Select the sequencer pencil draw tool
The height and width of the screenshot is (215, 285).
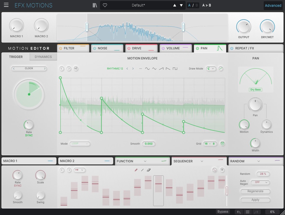pyautogui.click(x=136, y=170)
